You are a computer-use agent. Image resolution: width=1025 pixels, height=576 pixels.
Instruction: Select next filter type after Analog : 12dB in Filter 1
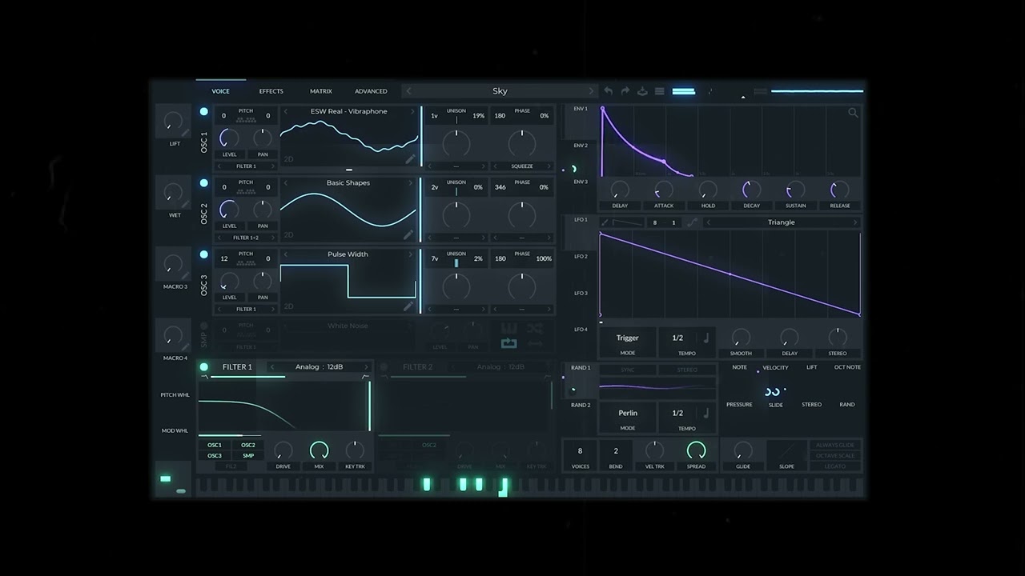[366, 367]
